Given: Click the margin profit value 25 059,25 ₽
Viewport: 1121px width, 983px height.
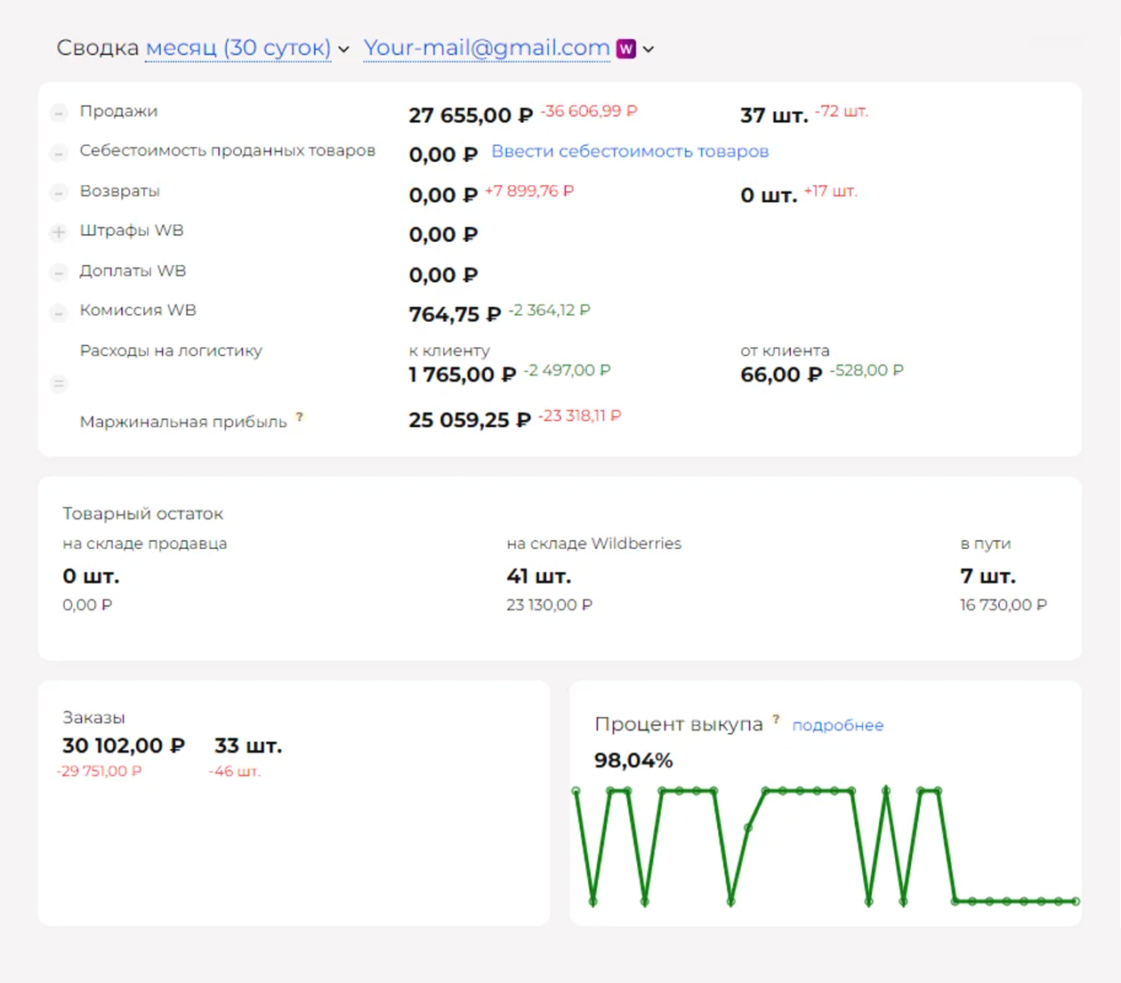Looking at the screenshot, I should tap(470, 420).
